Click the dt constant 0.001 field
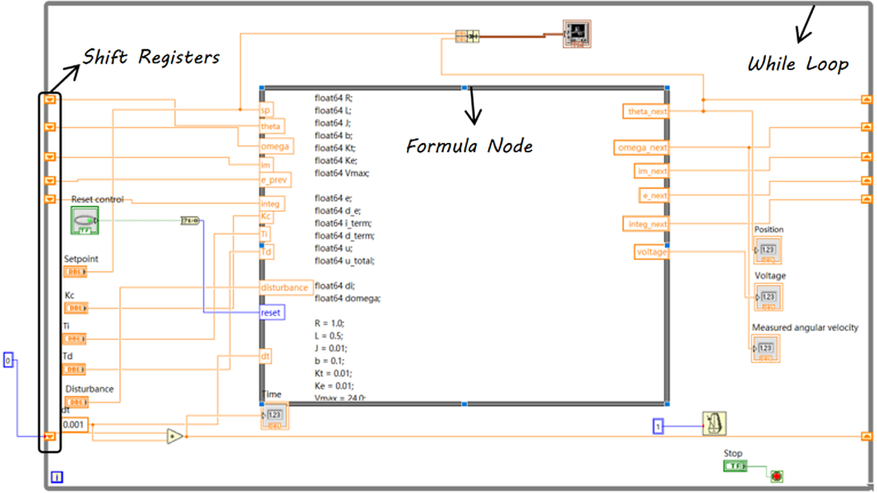877x493 pixels. [75, 425]
